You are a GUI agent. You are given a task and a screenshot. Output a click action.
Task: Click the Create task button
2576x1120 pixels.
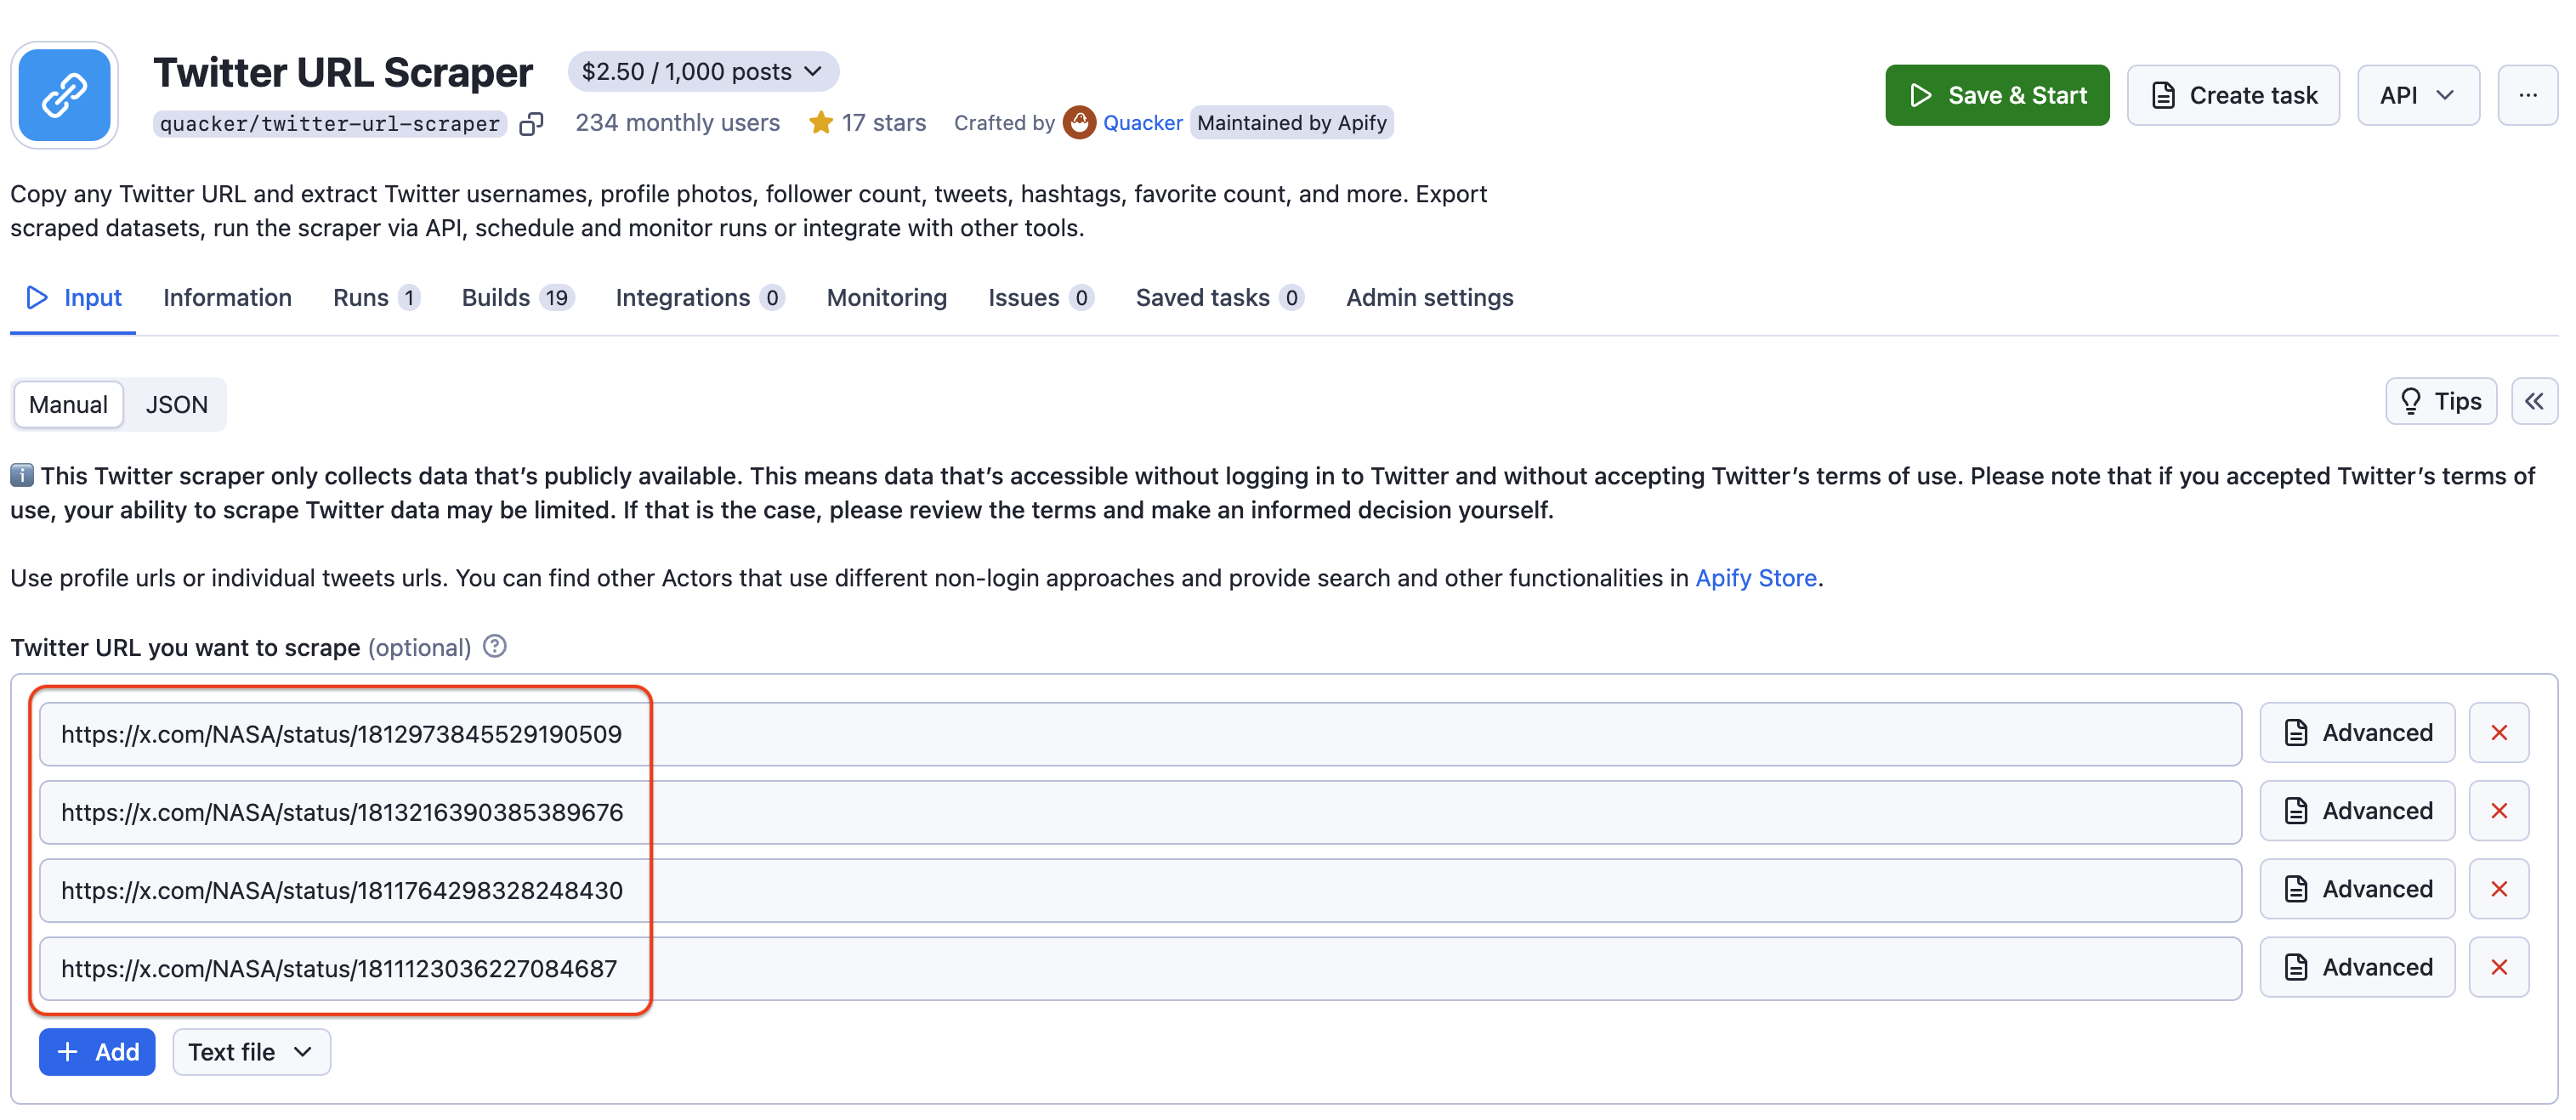[x=2233, y=95]
